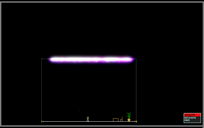
Task: Click the yellow dot at box's top-left corner
Action: coord(42,59)
